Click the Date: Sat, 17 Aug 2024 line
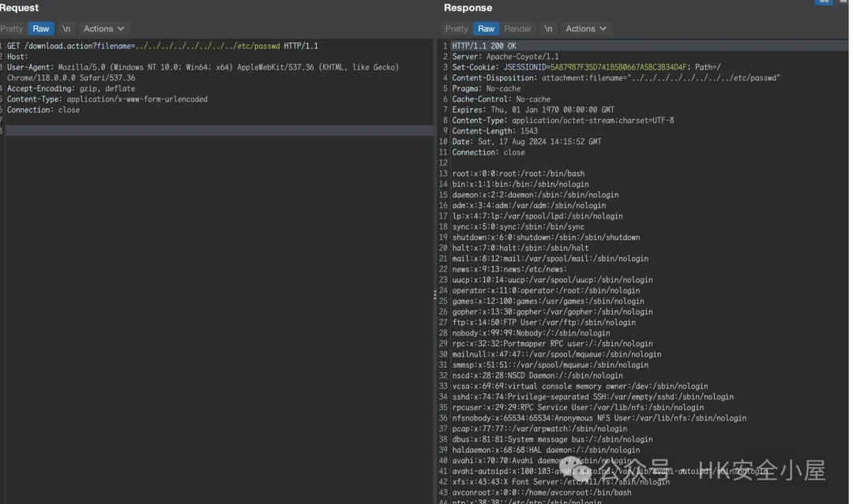This screenshot has width=853, height=504. coord(527,142)
